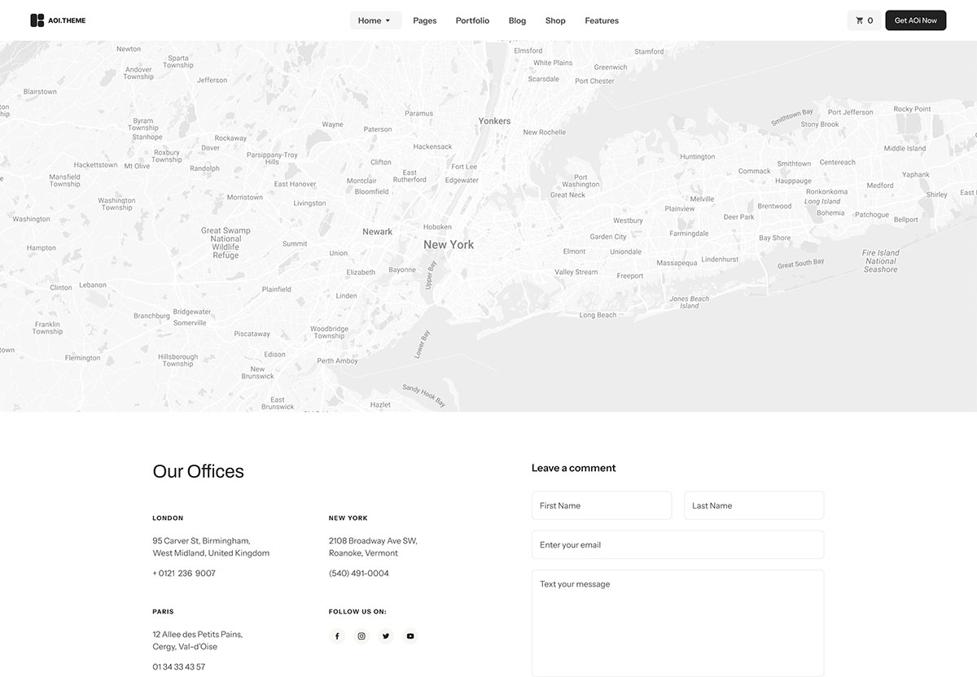Open the Features menu item
Viewport: 977px width, 677px height.
click(602, 20)
